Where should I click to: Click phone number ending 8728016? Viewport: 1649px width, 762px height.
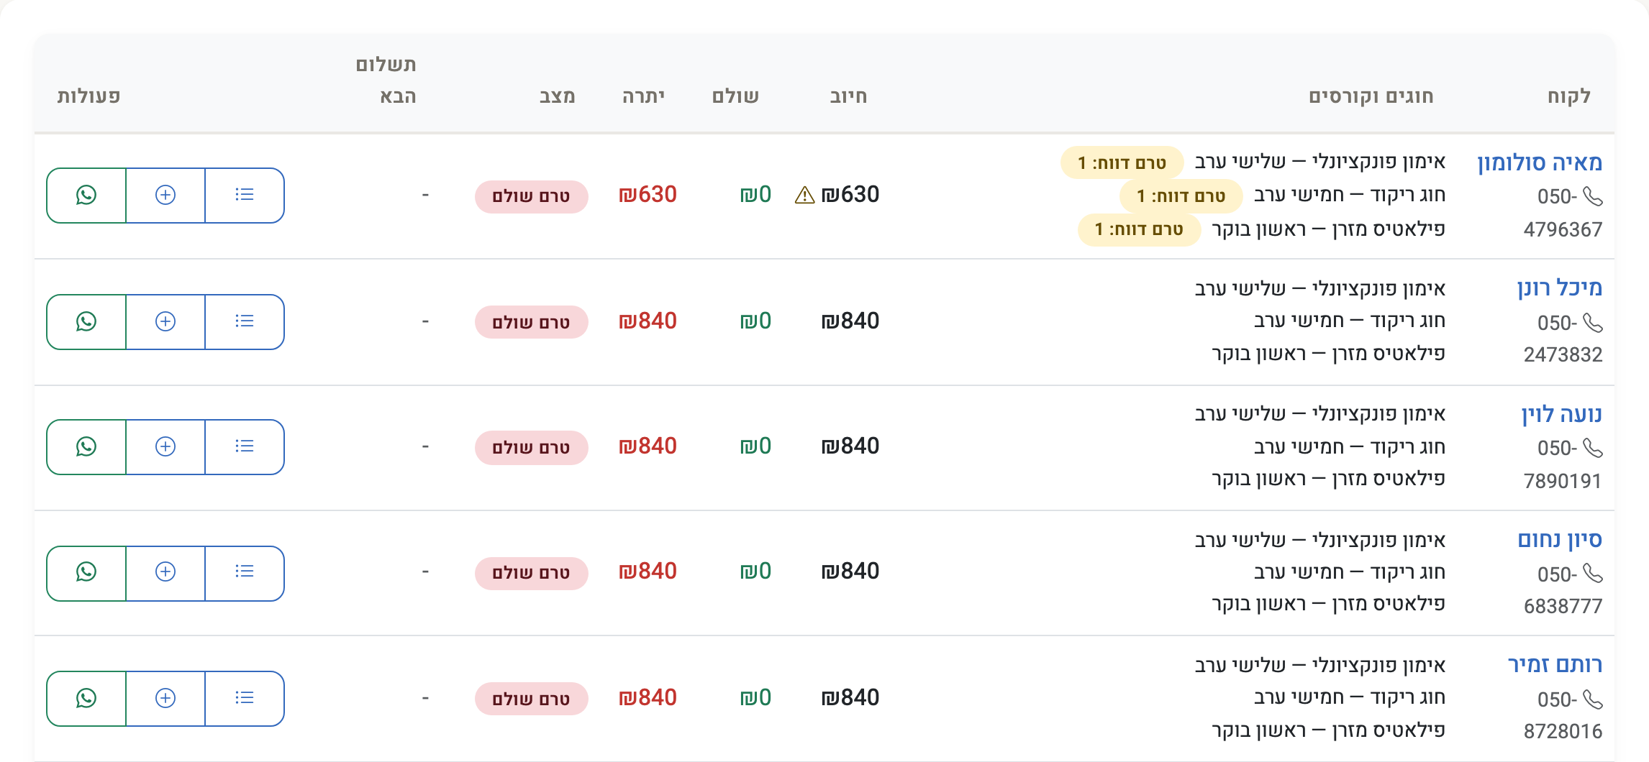1563,715
